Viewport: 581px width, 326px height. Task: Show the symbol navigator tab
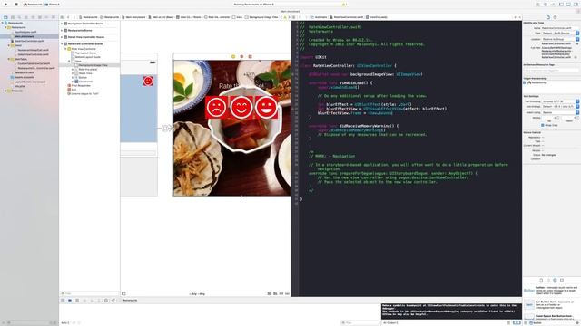point(12,17)
